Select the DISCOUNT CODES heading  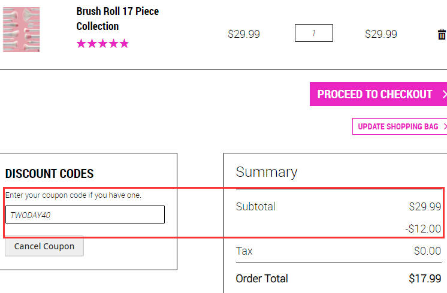(49, 174)
